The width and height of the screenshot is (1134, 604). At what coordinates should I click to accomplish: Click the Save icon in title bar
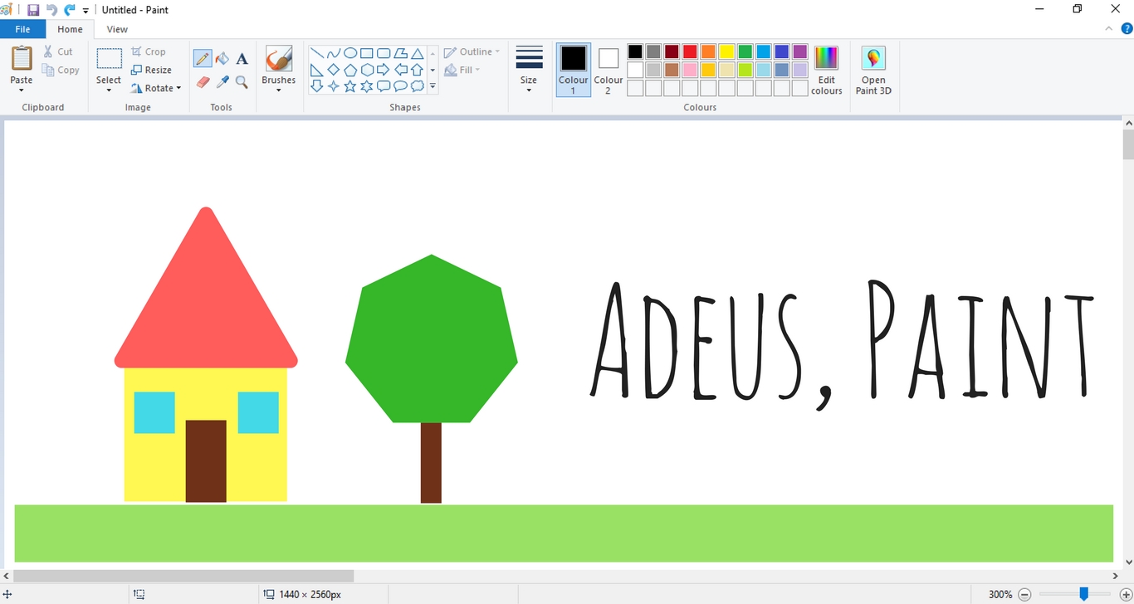pos(33,10)
